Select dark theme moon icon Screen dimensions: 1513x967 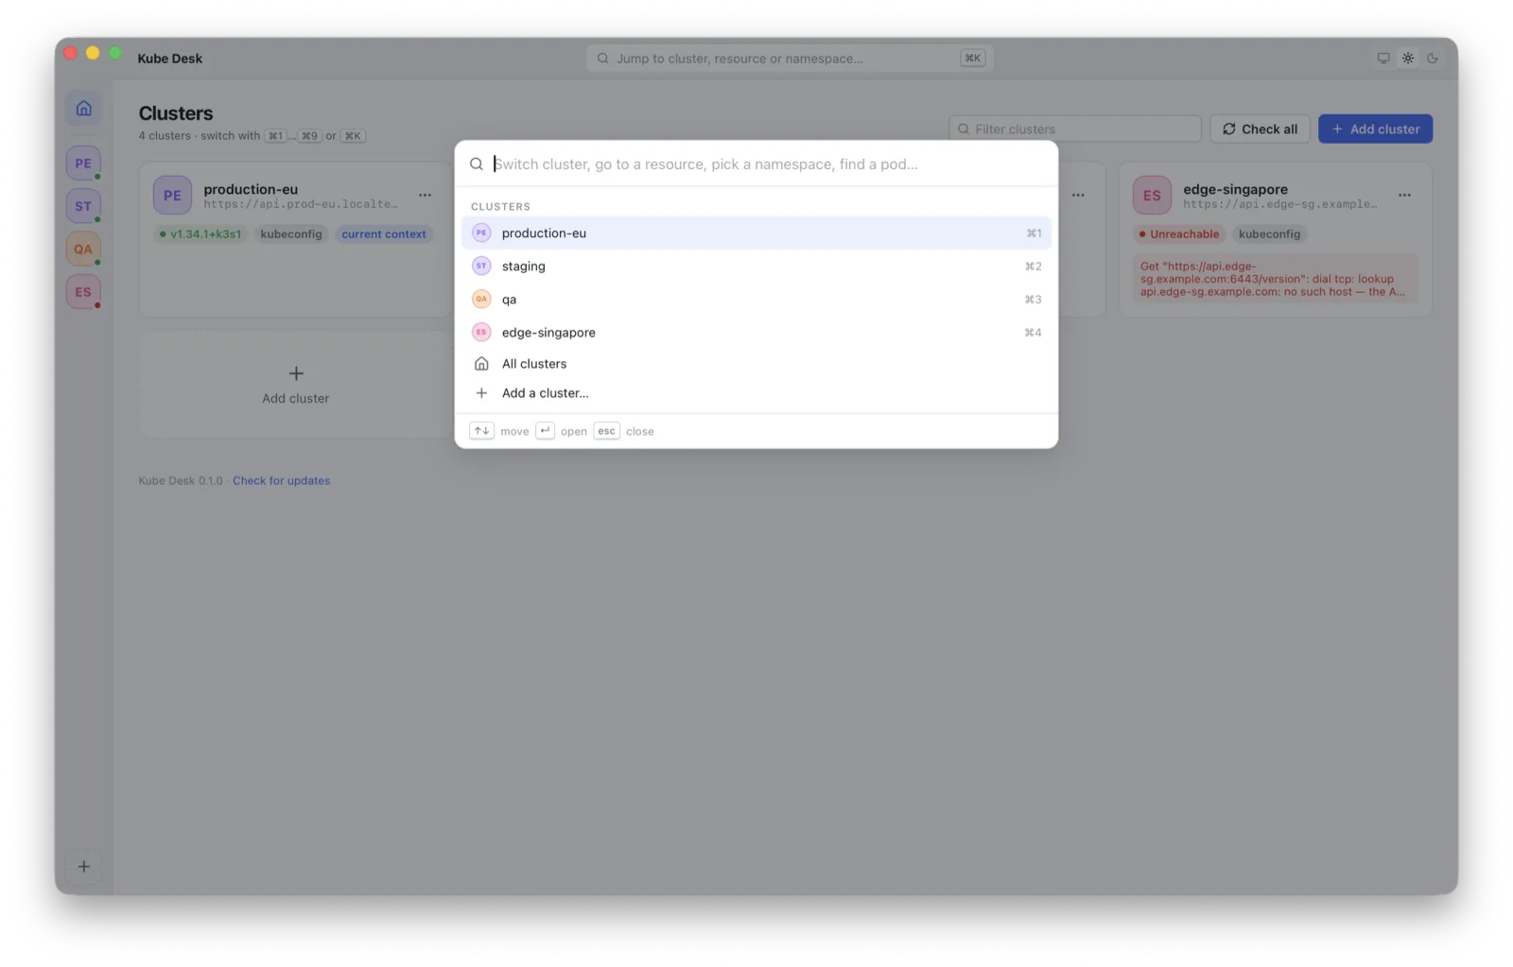click(x=1433, y=58)
